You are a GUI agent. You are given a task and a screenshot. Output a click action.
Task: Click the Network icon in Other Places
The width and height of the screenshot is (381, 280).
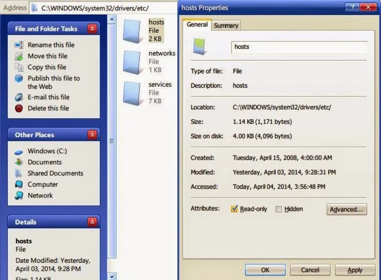coord(19,196)
